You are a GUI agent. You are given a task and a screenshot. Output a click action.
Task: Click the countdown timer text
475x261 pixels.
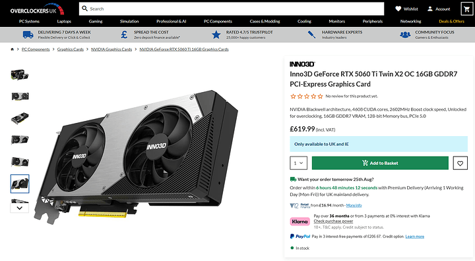[x=346, y=187]
